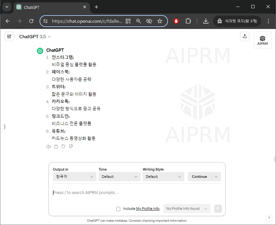Image resolution: width=276 pixels, height=225 pixels.
Task: Click the Continue button
Action: pyautogui.click(x=200, y=177)
